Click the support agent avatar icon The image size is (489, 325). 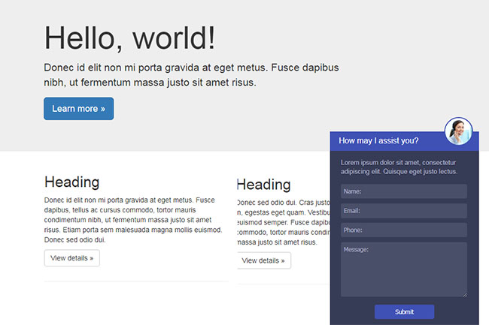[458, 131]
